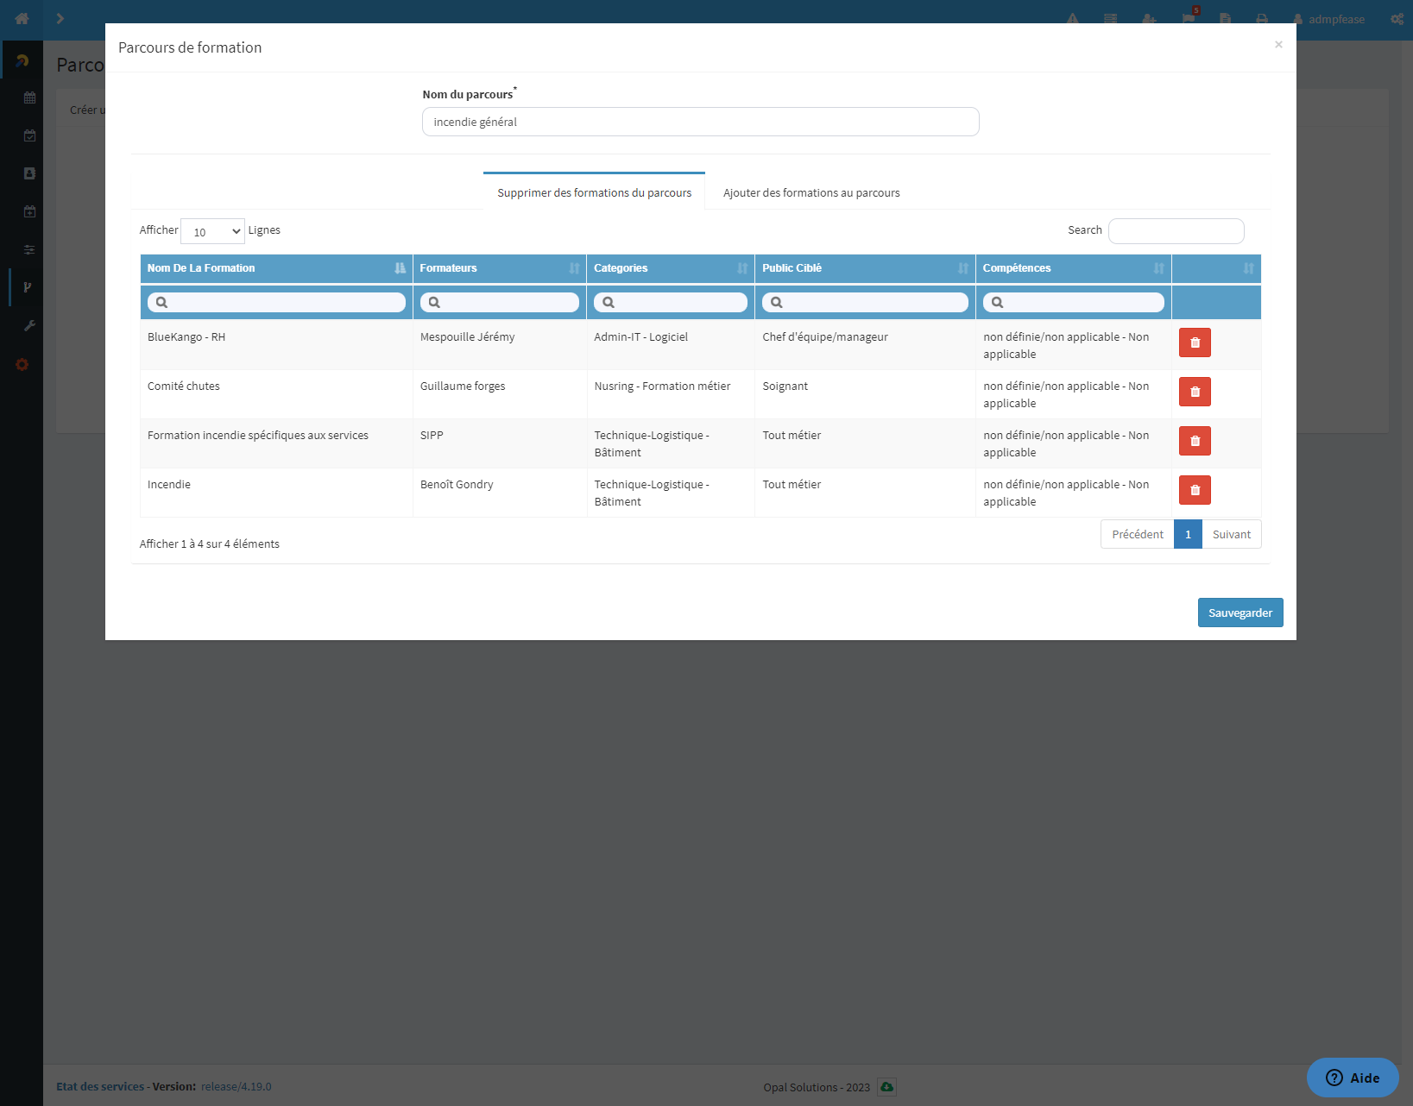Sort table by Compétences column
This screenshot has width=1413, height=1106.
tap(1072, 268)
